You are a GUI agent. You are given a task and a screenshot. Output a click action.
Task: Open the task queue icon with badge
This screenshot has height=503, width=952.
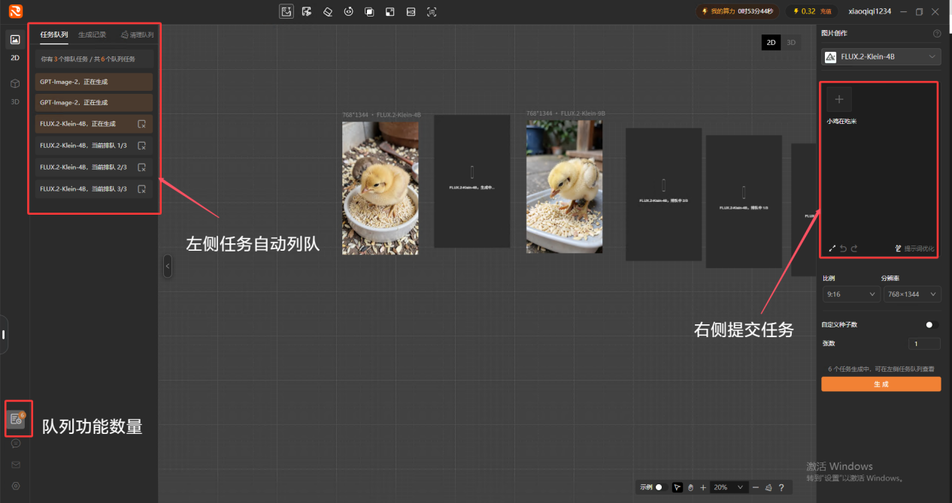coord(16,419)
